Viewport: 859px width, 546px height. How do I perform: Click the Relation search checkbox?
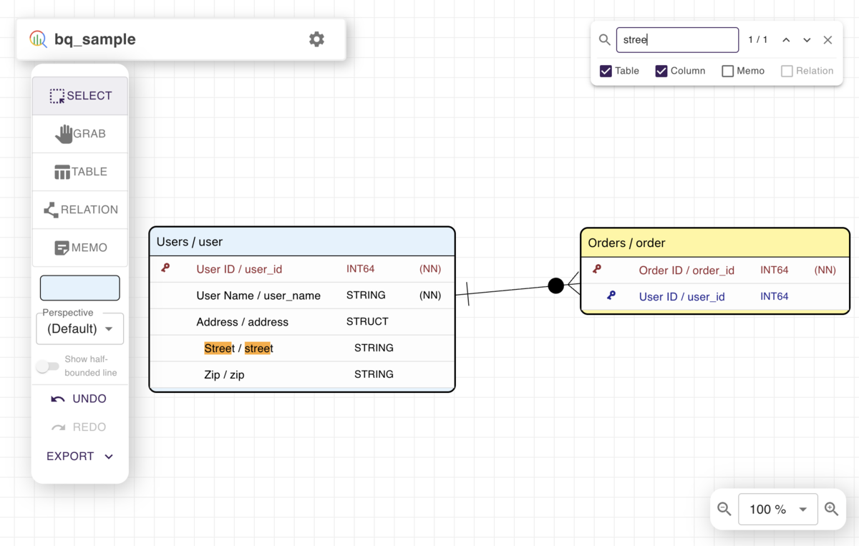point(787,71)
